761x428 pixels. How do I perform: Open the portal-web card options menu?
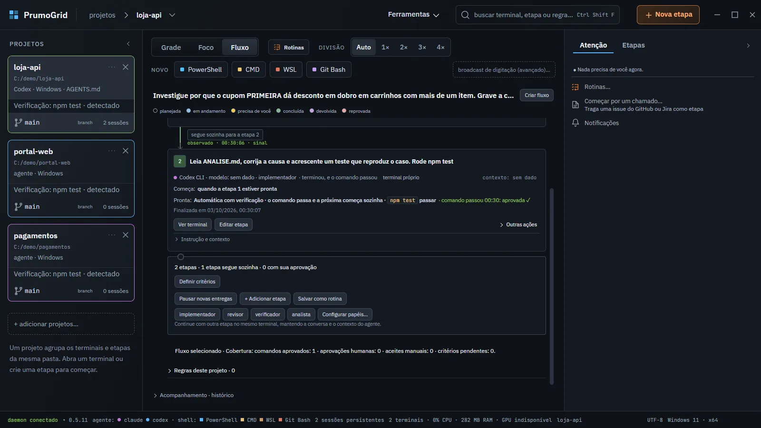point(112,151)
